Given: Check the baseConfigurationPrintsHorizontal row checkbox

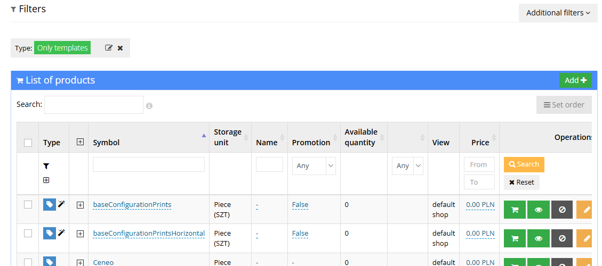Looking at the screenshot, I should [x=28, y=233].
